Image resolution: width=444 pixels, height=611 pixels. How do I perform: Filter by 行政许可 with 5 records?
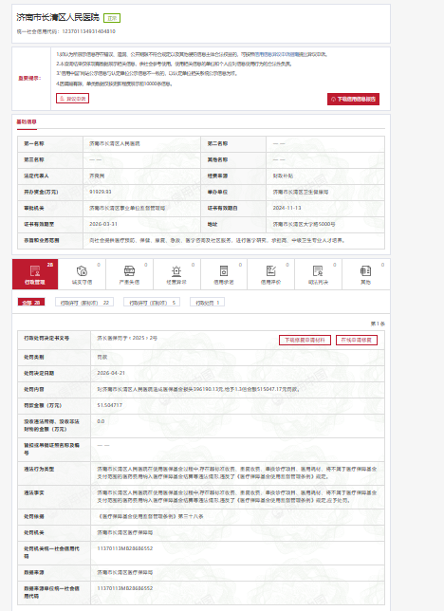pyautogui.click(x=152, y=303)
